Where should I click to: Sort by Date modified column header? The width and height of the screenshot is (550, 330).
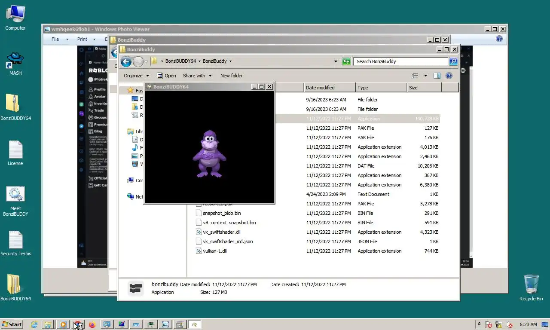(330, 88)
